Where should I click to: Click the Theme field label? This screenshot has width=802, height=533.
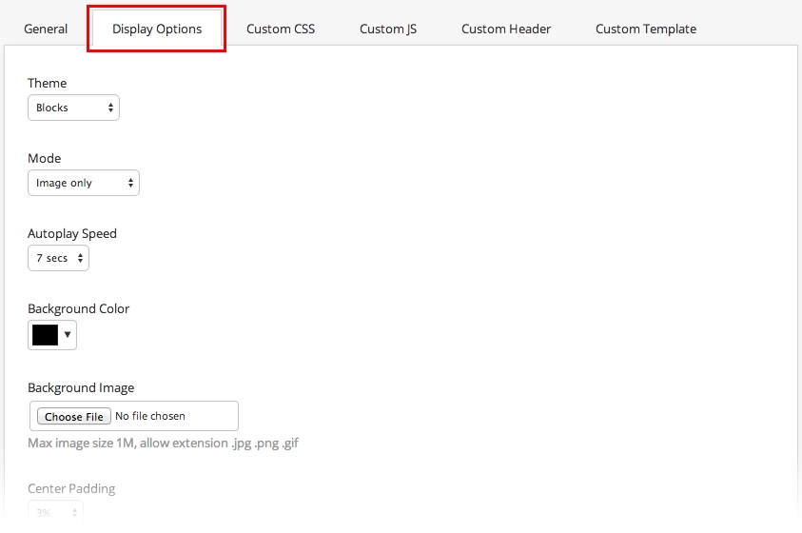(47, 83)
